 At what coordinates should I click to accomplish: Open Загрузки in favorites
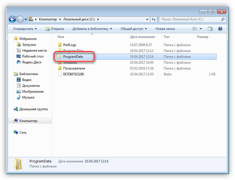(29, 45)
